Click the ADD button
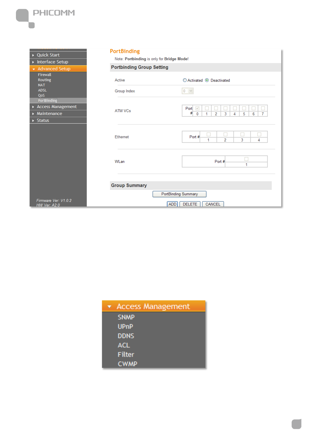The height and width of the screenshot is (438, 311). tap(172, 204)
